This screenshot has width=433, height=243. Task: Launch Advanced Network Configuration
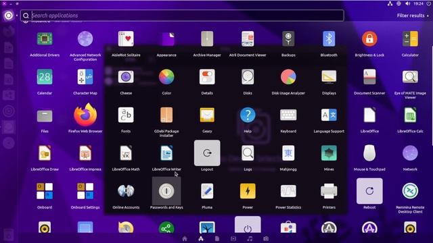tap(85, 39)
